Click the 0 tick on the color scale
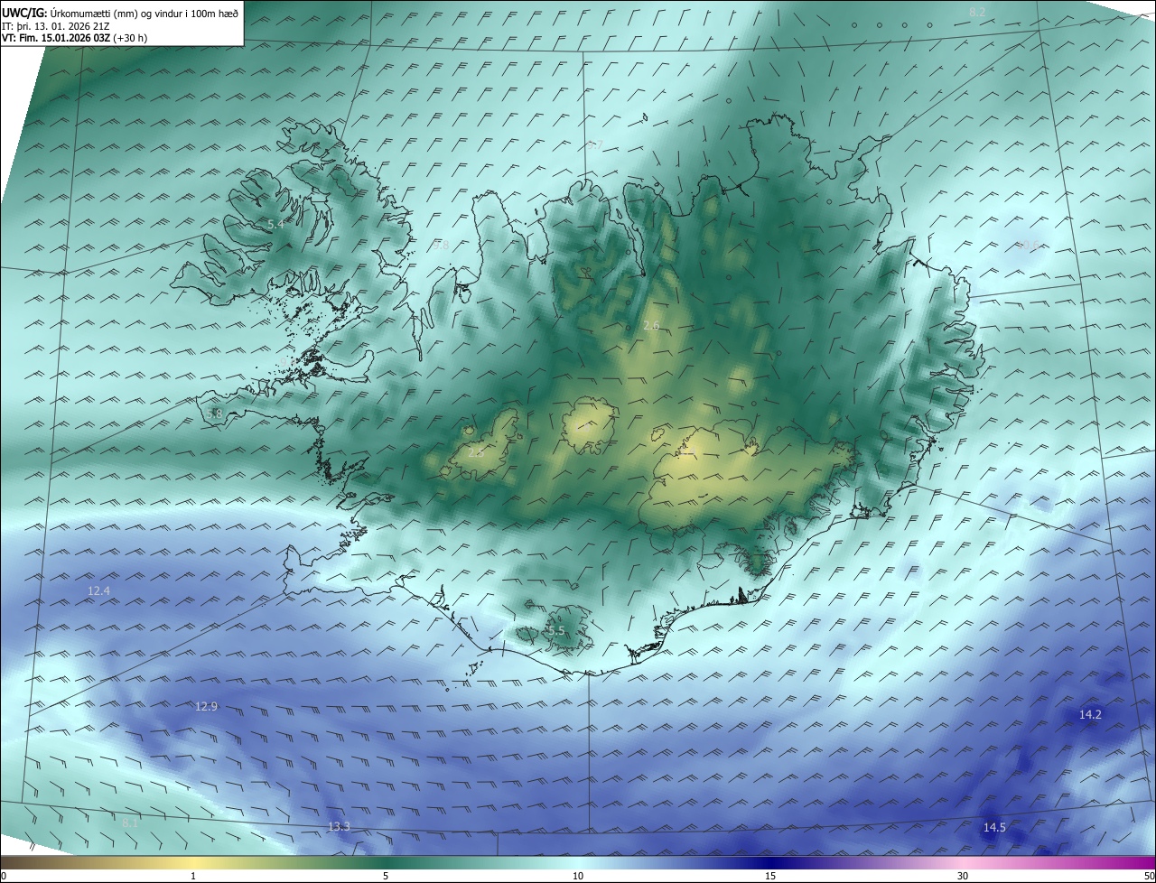The image size is (1156, 883). 4,876
